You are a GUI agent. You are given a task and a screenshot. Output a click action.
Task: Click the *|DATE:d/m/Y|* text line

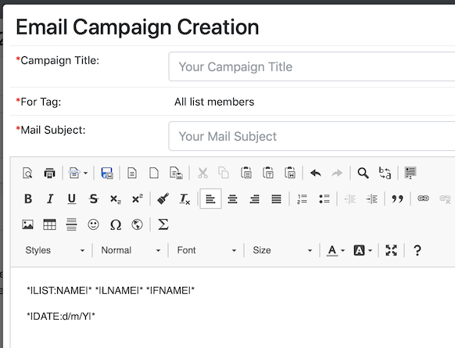click(x=61, y=316)
